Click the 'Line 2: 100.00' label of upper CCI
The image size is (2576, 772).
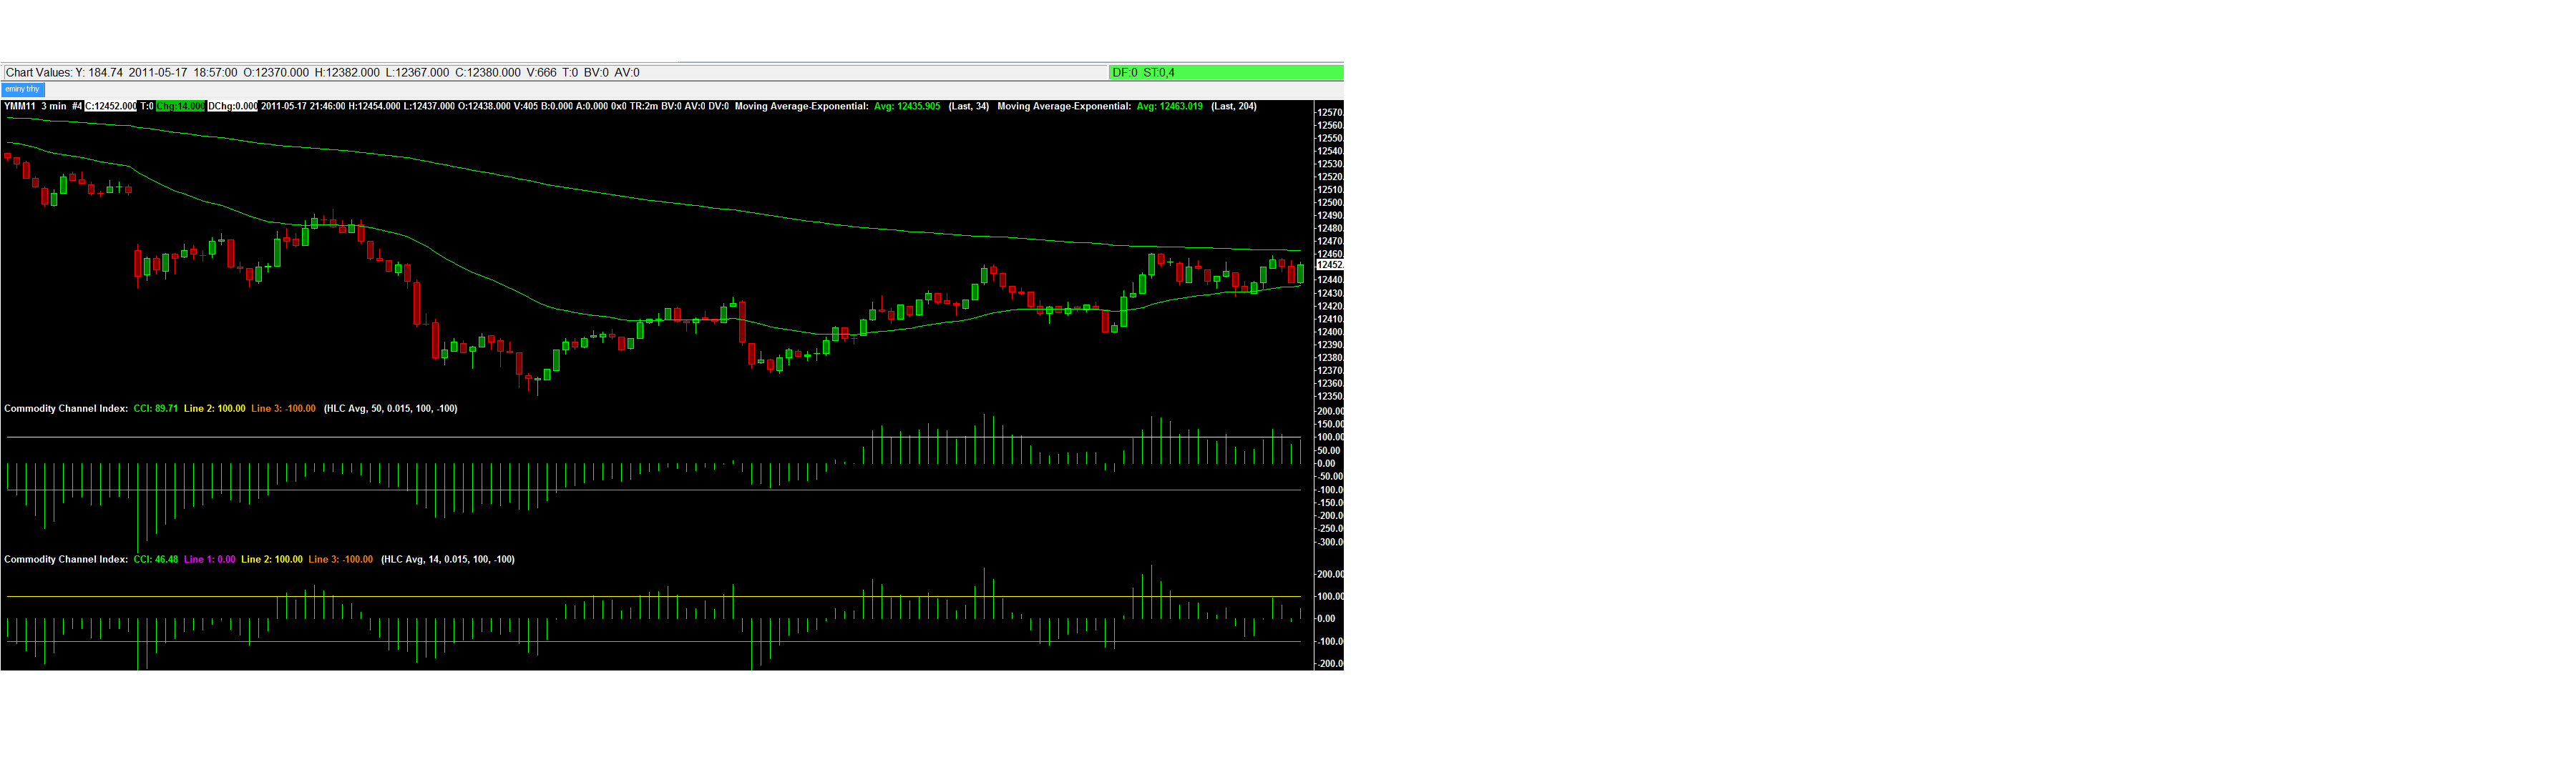[214, 408]
